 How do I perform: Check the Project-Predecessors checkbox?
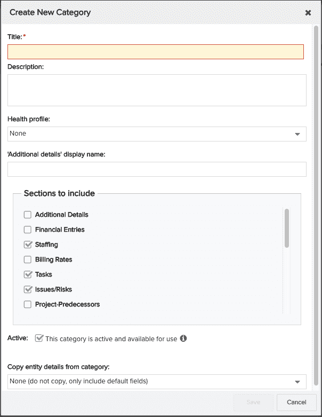pyautogui.click(x=28, y=304)
